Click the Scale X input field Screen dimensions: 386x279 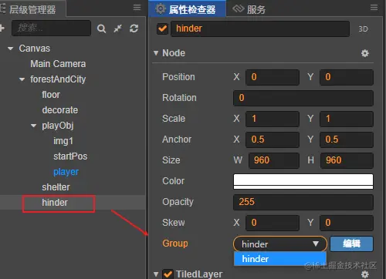tap(273, 119)
